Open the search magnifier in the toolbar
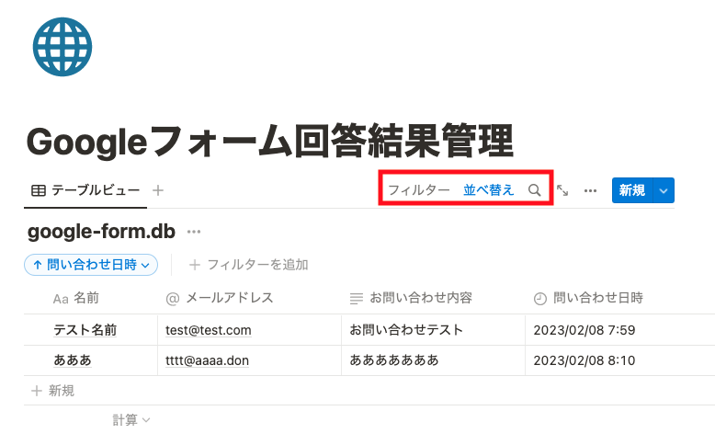715x445 pixels. (535, 190)
